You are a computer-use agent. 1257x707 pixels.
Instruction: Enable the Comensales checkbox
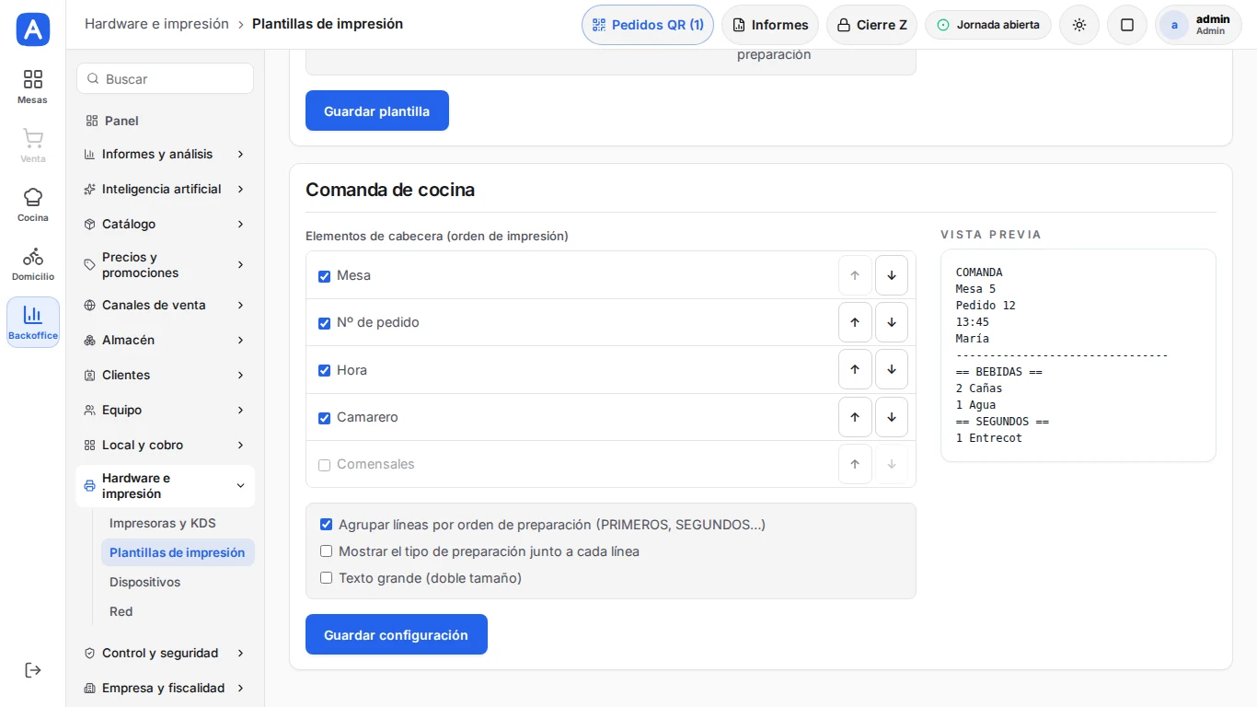coord(324,465)
